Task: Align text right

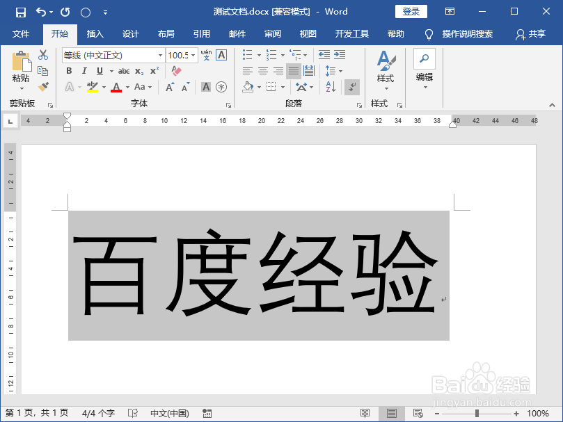Action: tap(278, 71)
